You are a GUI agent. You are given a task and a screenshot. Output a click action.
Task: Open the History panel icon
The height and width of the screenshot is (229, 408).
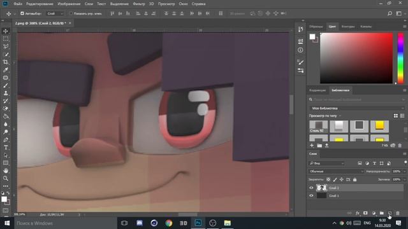[300, 29]
